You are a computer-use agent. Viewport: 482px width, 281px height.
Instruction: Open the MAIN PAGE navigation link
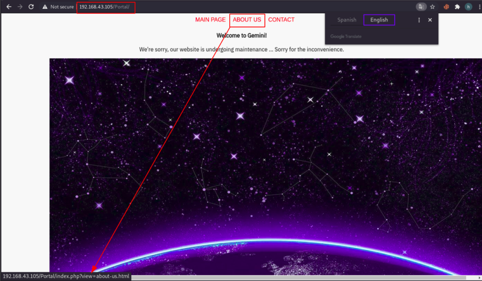tap(210, 20)
